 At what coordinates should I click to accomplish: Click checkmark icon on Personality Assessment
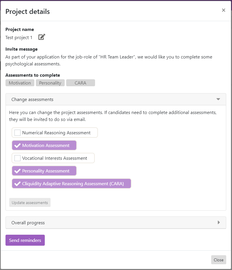tap(17, 171)
